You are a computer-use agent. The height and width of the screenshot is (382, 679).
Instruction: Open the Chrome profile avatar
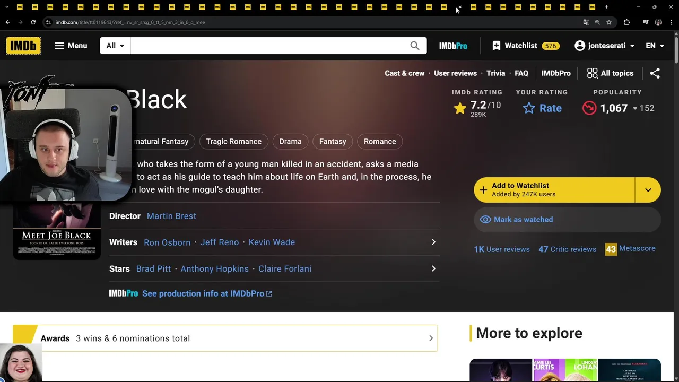(658, 22)
